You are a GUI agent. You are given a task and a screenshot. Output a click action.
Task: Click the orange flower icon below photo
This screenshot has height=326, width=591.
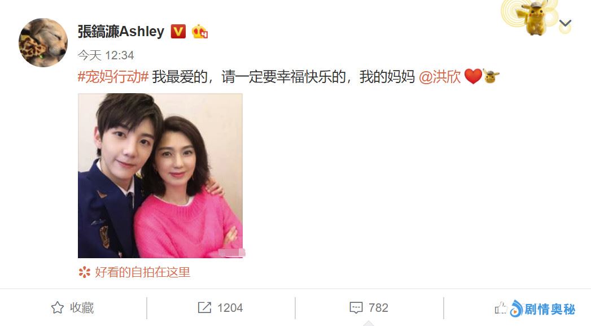tap(85, 272)
